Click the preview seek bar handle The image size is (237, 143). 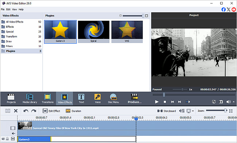tap(164, 95)
